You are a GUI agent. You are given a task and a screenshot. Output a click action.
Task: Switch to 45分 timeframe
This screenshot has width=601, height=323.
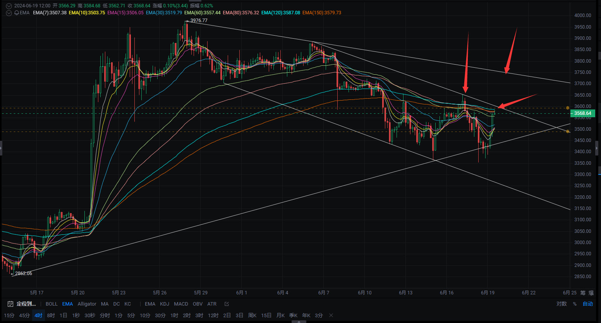point(24,315)
